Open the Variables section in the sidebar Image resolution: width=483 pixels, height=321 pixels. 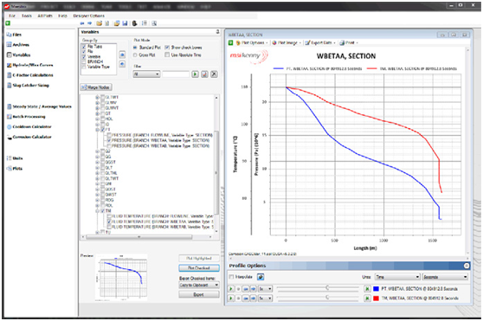tap(18, 55)
